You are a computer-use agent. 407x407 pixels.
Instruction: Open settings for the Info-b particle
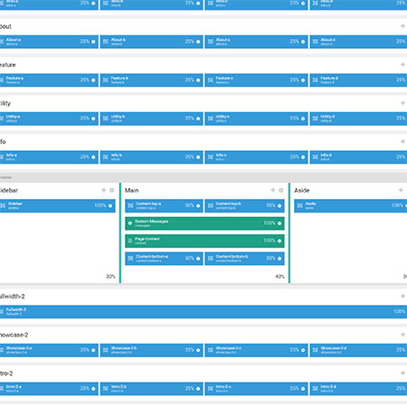[x=198, y=157]
